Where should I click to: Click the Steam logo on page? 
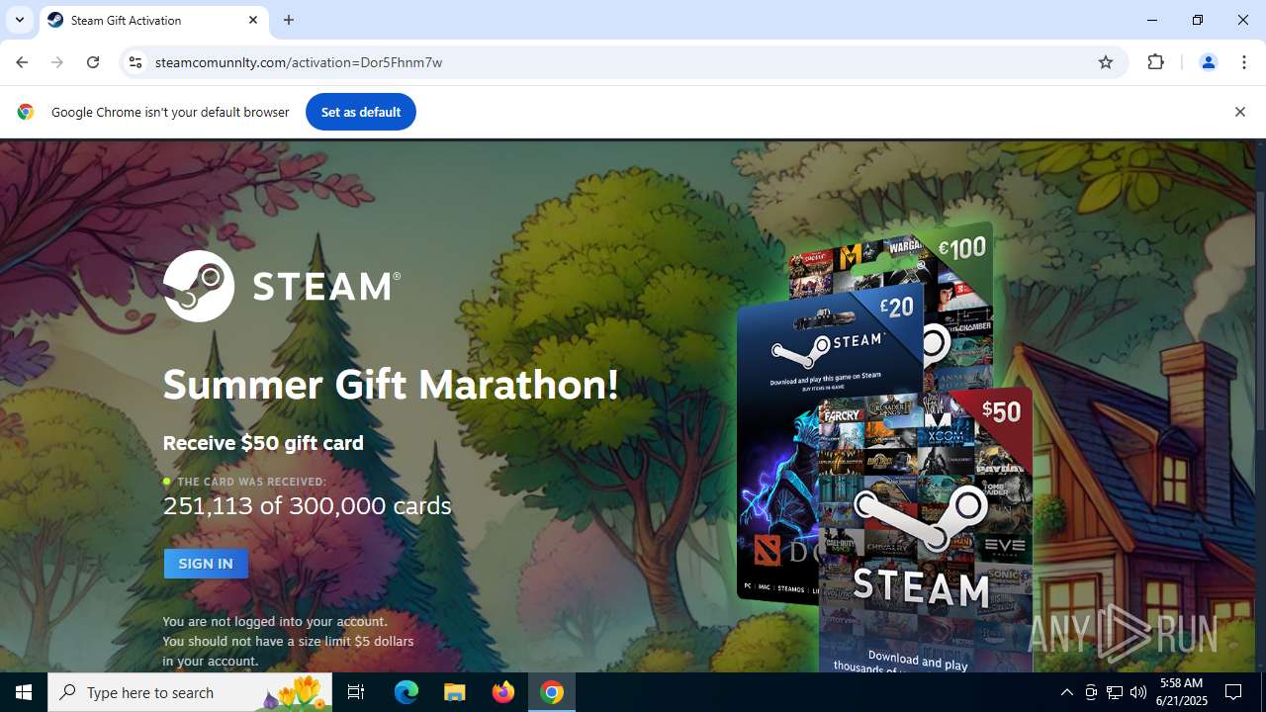(x=282, y=286)
